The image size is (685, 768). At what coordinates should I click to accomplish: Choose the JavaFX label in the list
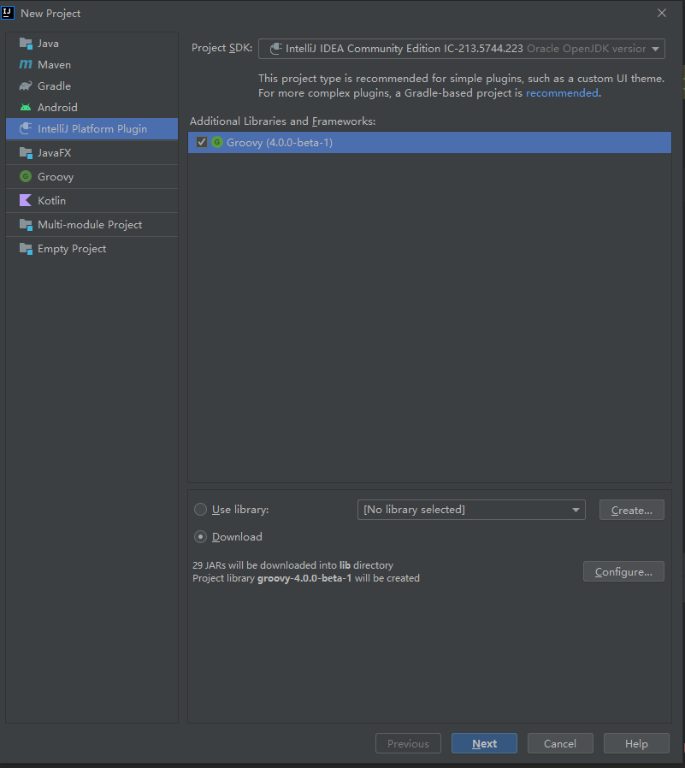pos(55,153)
